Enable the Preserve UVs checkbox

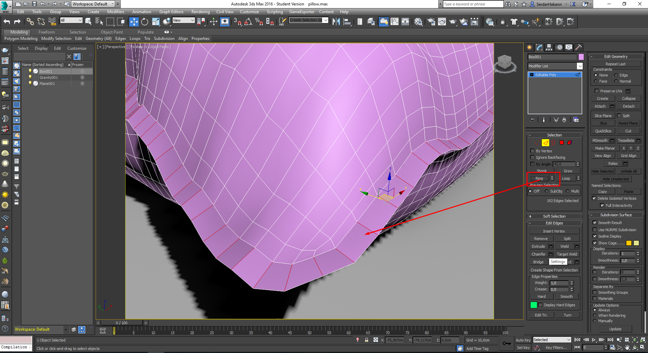tap(597, 91)
